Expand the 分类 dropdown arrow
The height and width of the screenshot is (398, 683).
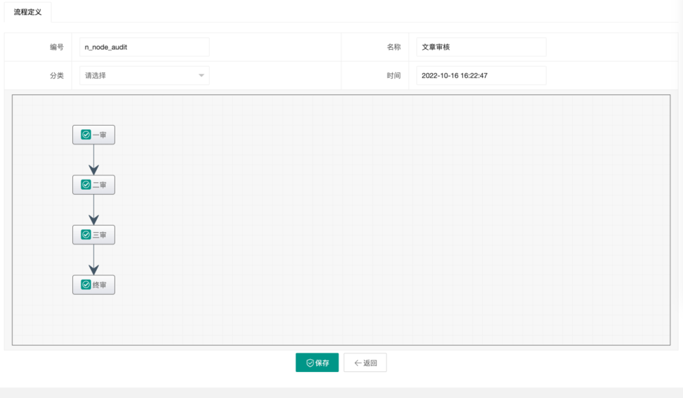point(201,76)
